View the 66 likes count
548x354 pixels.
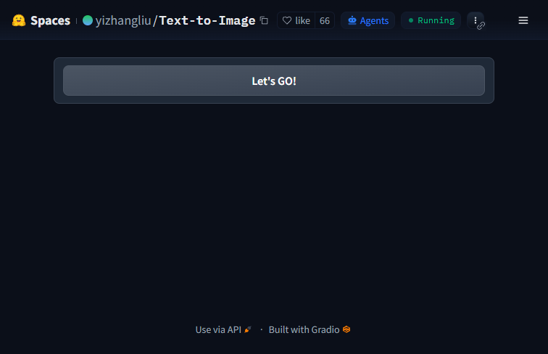click(x=325, y=20)
